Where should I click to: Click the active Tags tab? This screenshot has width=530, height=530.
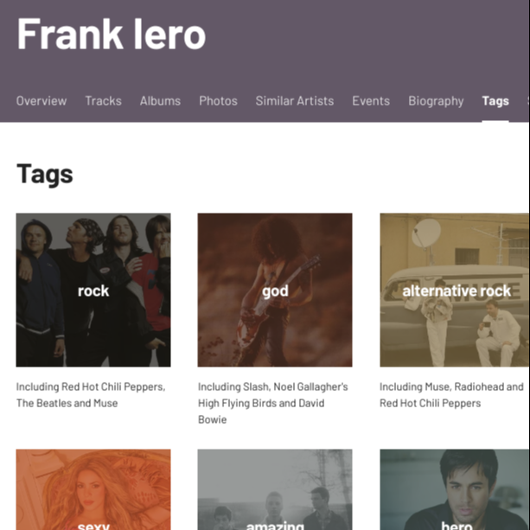tap(495, 101)
